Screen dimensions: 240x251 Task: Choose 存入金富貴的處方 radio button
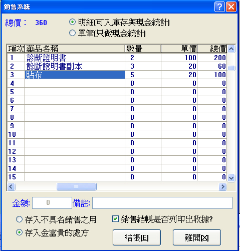point(19,232)
